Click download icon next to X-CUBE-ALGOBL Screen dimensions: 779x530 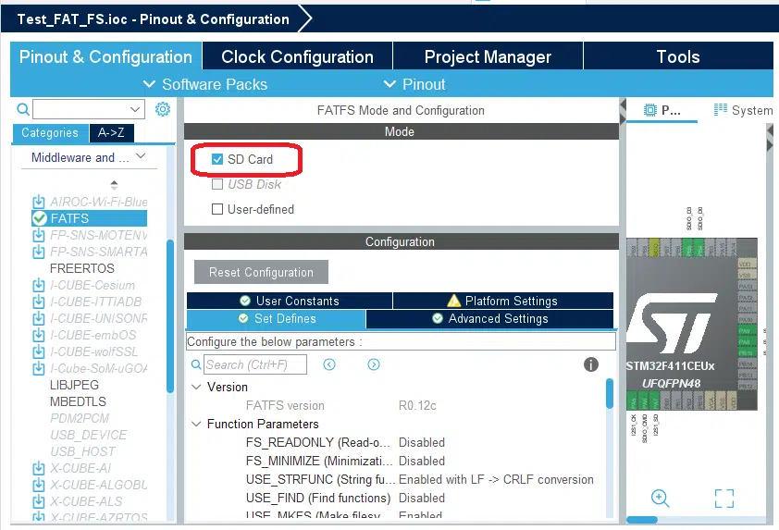pyautogui.click(x=38, y=485)
